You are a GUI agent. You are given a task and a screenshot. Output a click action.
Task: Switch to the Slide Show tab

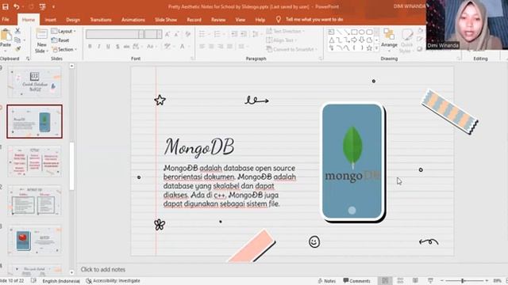tap(166, 20)
